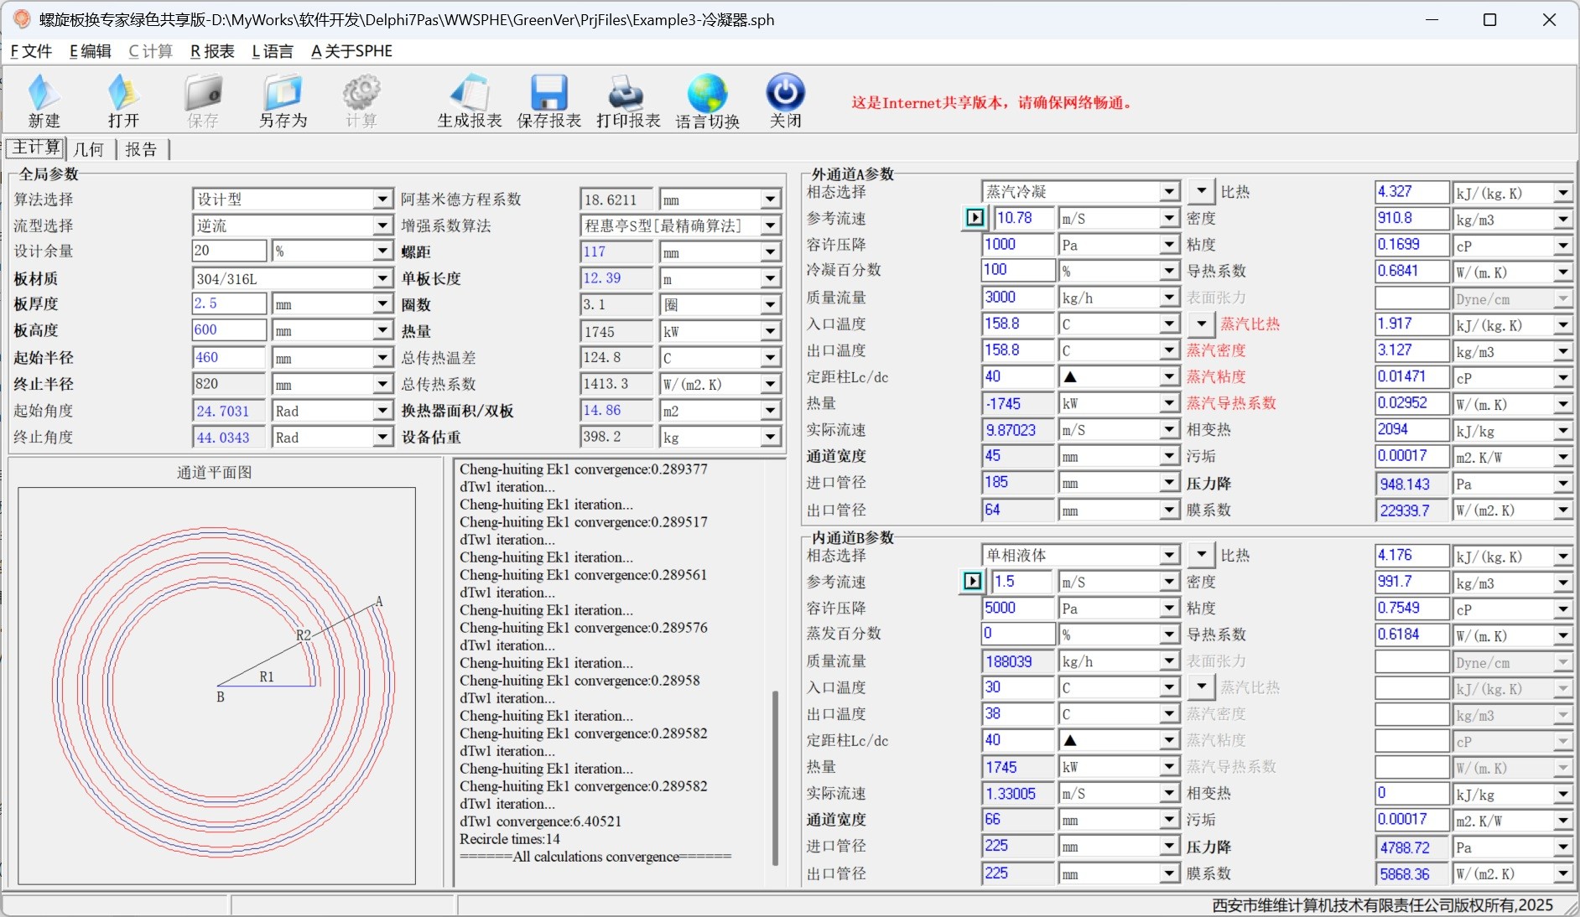The image size is (1580, 917).
Task: Click channel B 容许压降 field showing 5000
Action: pyautogui.click(x=1018, y=608)
